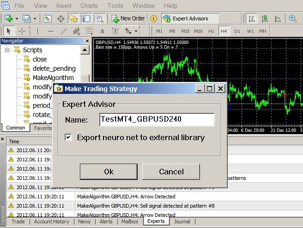This screenshot has height=228, width=303.
Task: Switch to the Alerts tab
Action: coord(106,222)
